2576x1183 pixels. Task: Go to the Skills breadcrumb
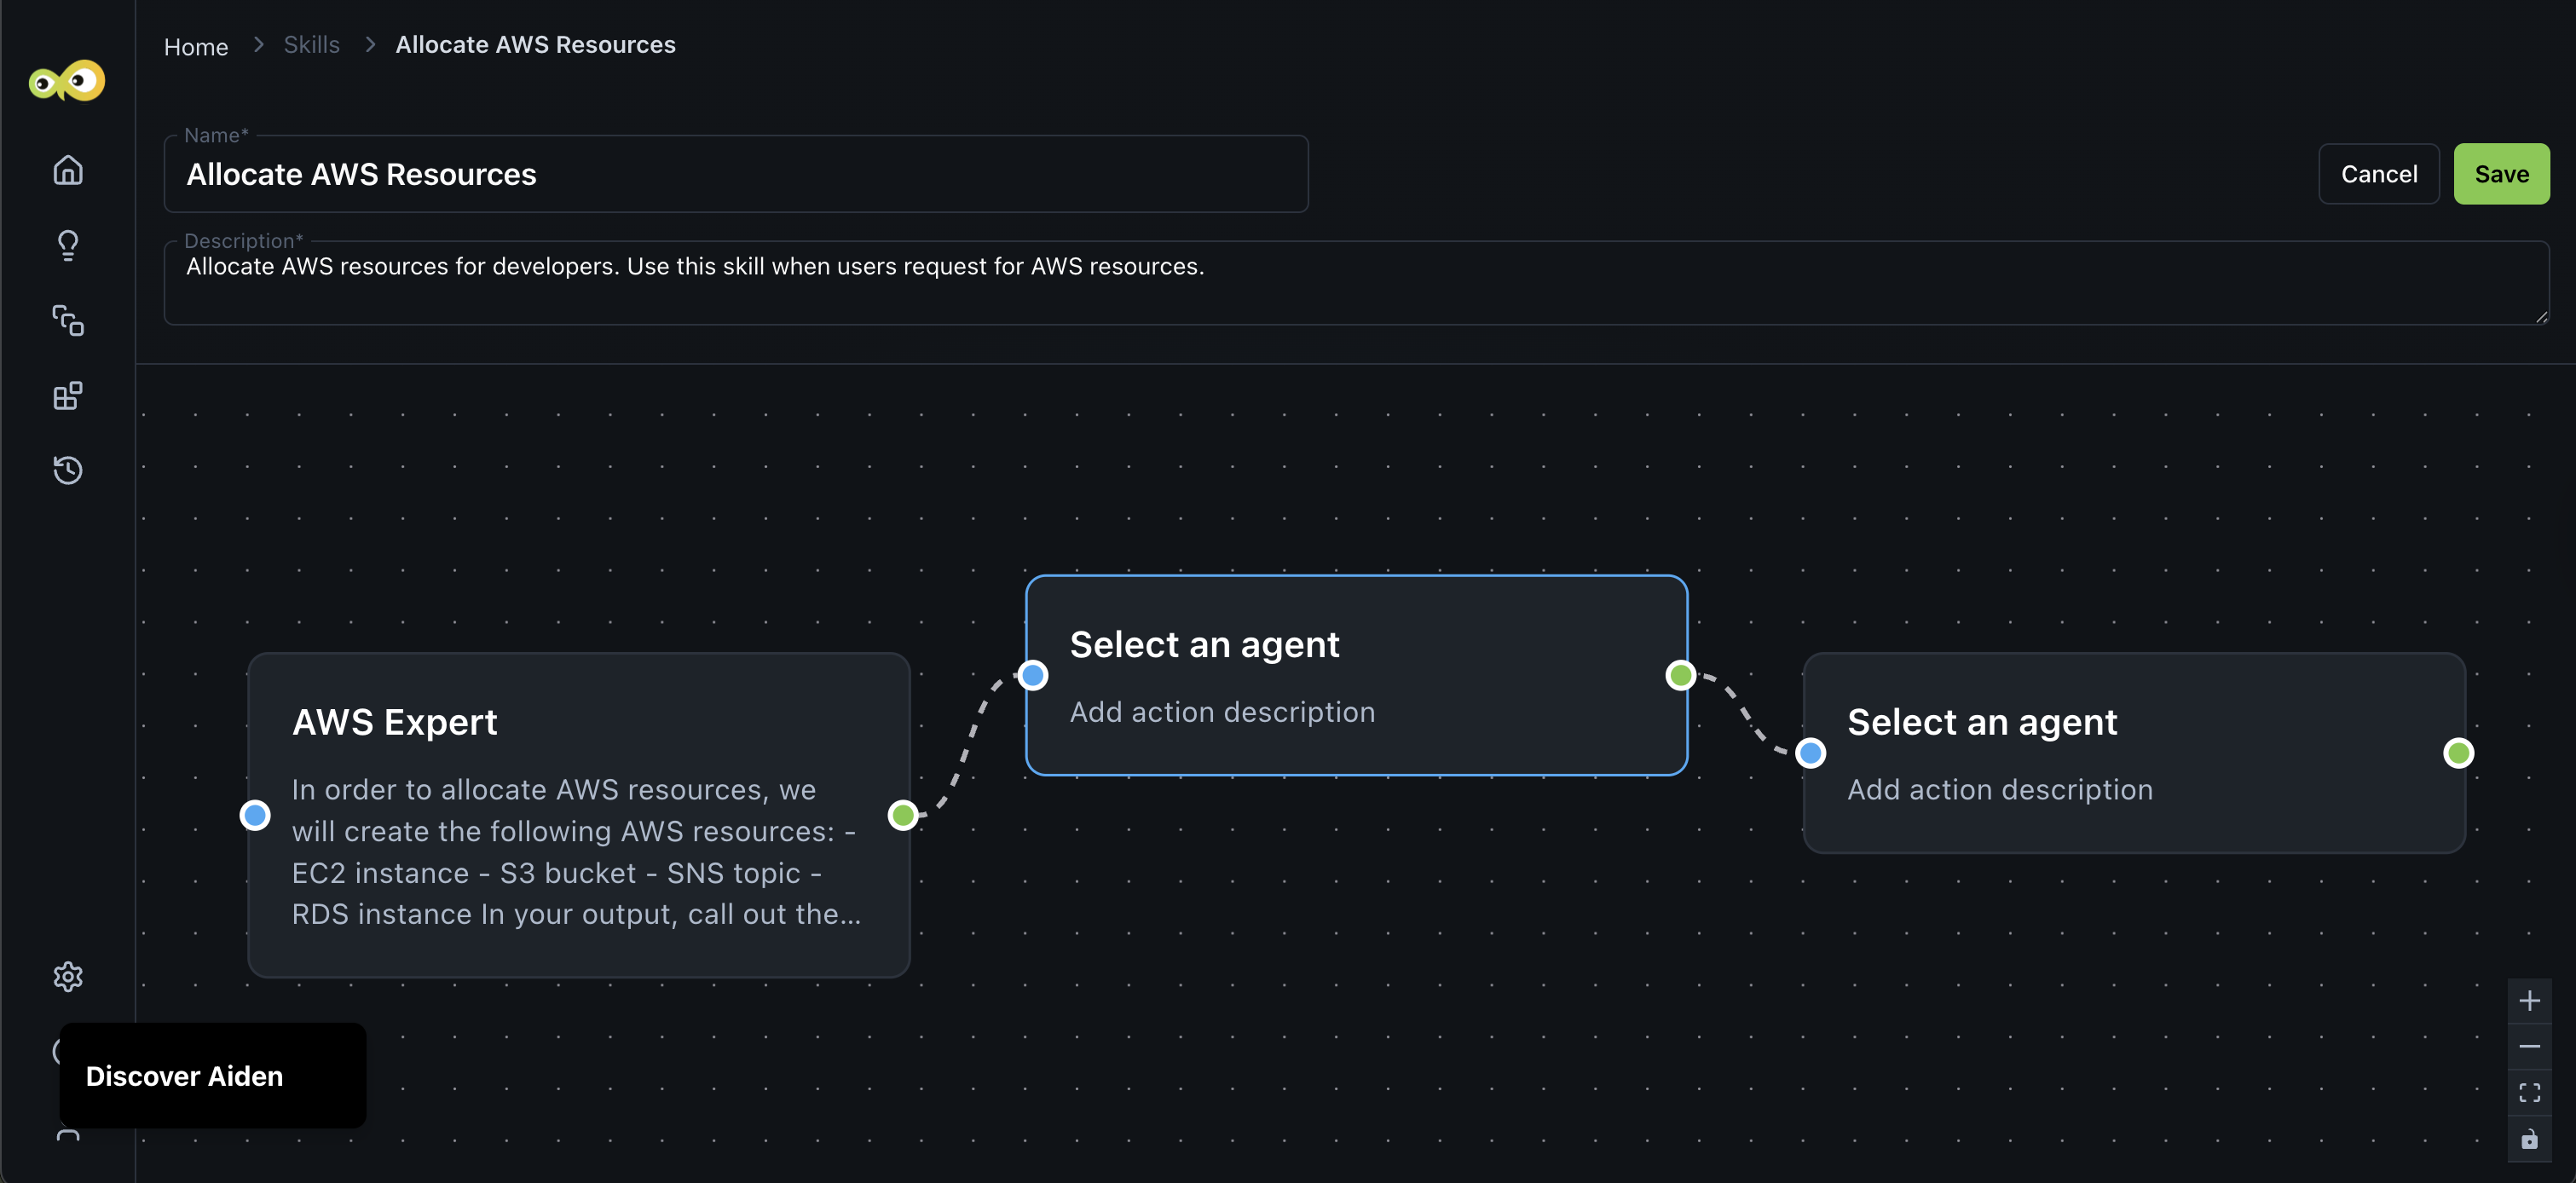coord(312,45)
